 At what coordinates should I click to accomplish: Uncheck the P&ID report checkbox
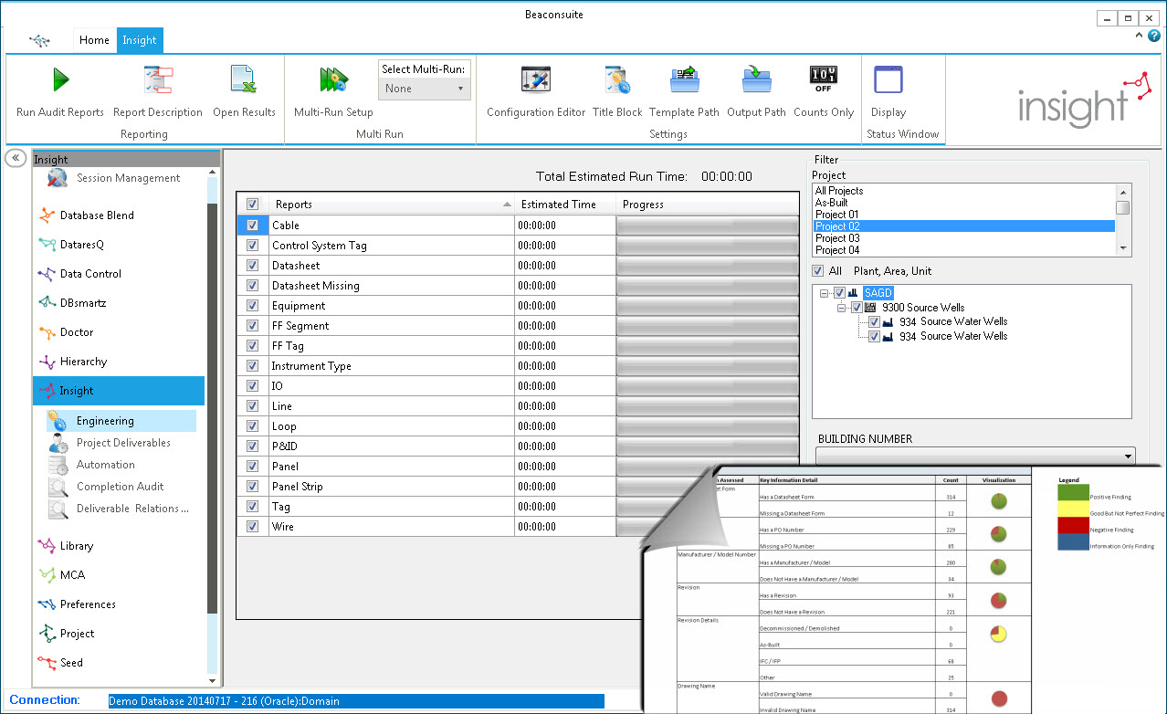(253, 446)
